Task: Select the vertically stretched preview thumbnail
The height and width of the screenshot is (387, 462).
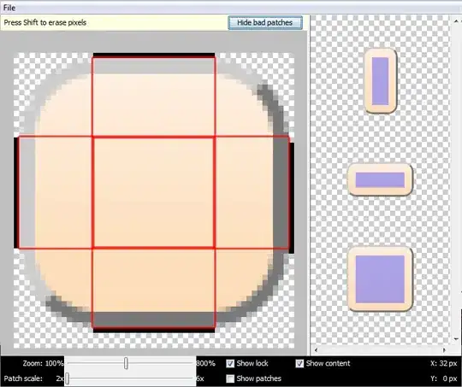Action: (381, 81)
